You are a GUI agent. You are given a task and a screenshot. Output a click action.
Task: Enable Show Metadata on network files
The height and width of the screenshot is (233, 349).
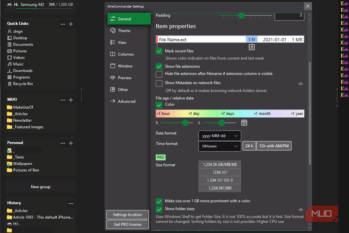click(159, 83)
